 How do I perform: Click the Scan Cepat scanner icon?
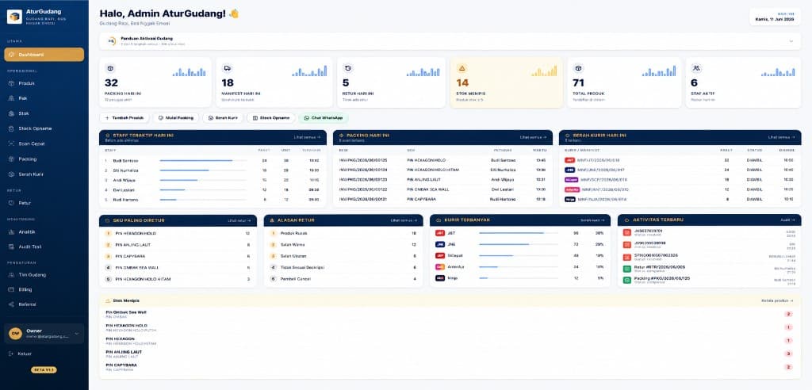[x=11, y=144]
